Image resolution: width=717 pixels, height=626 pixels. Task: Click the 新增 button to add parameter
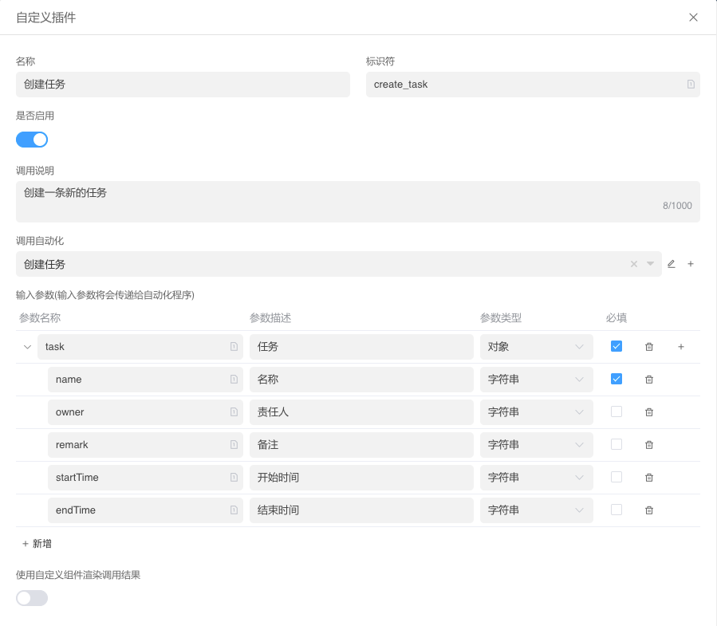pos(37,544)
